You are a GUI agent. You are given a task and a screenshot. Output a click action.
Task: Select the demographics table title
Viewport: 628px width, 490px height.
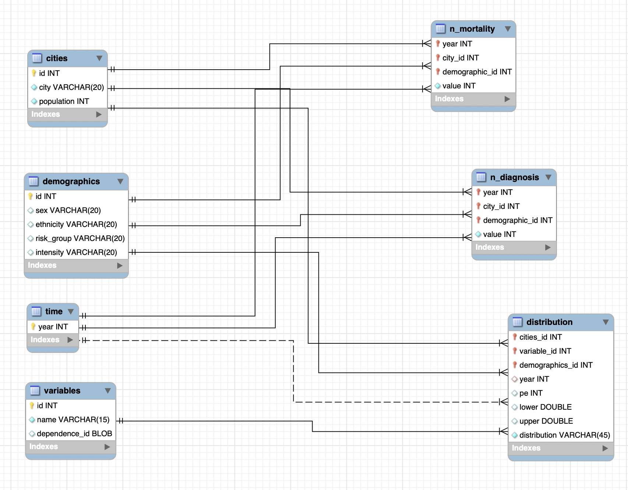tap(71, 181)
